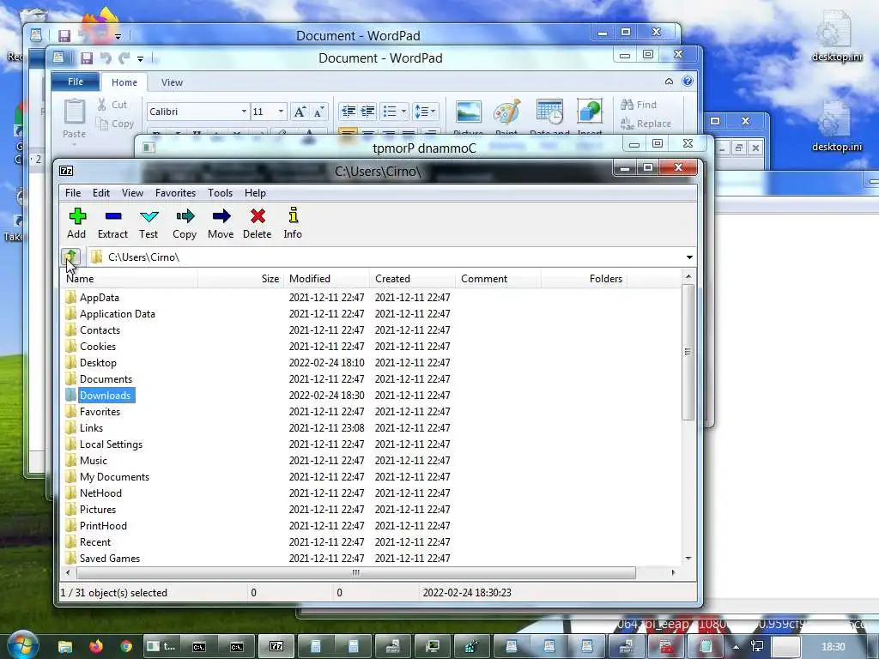Open the Edit menu in 7-Zip

coord(101,193)
